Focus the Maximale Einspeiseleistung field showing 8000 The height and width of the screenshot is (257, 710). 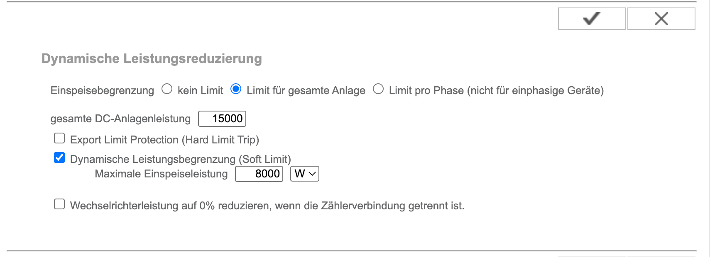[259, 174]
